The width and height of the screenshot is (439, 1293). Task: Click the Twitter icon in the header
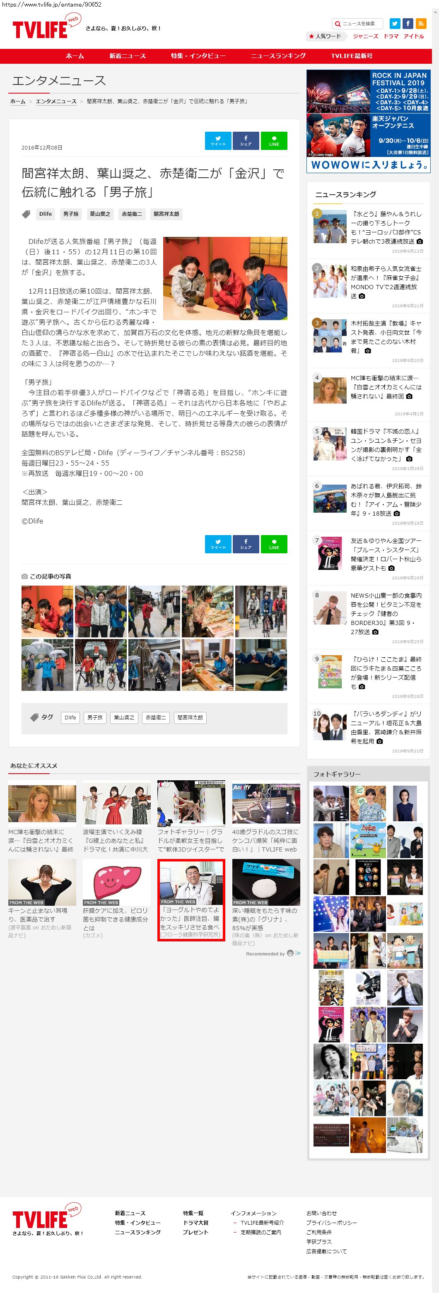click(x=395, y=24)
